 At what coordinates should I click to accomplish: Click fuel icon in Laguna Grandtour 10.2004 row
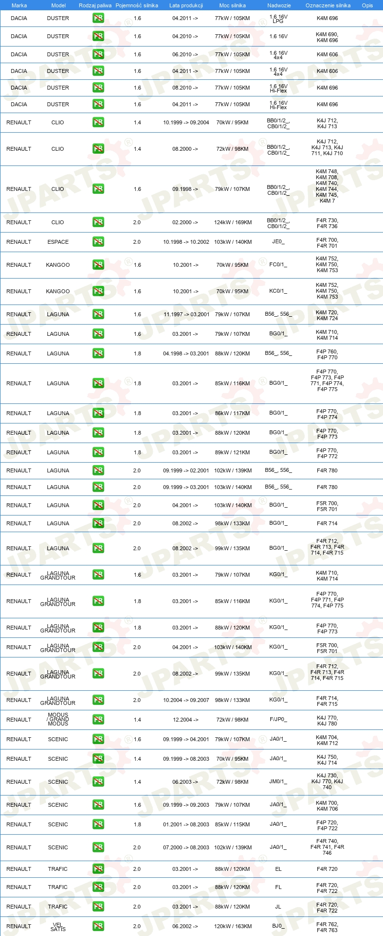98,700
